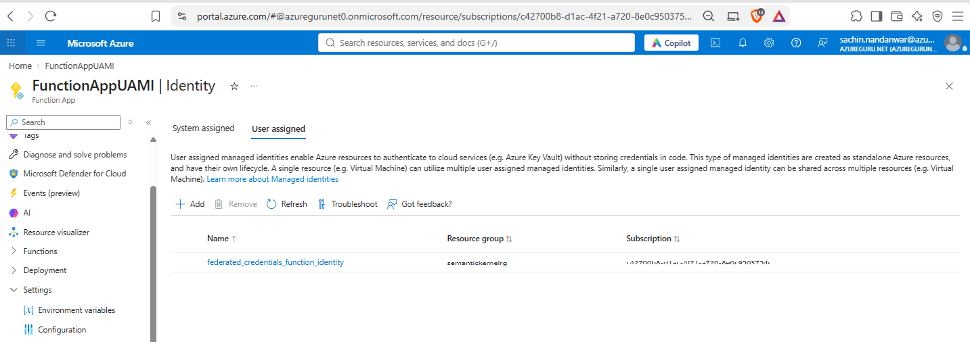The width and height of the screenshot is (970, 342).
Task: Click the left menu vertical scrollbar
Action: coord(153,264)
